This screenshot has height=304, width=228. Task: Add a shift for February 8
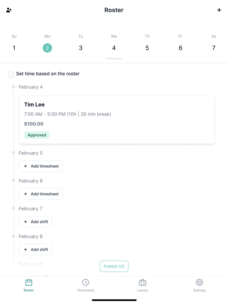click(x=36, y=249)
